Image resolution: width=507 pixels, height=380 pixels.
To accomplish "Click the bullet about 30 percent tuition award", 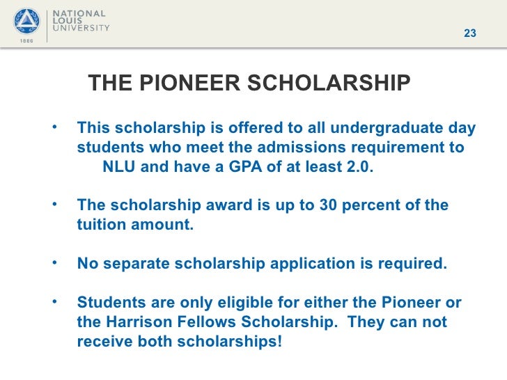I will (263, 215).
